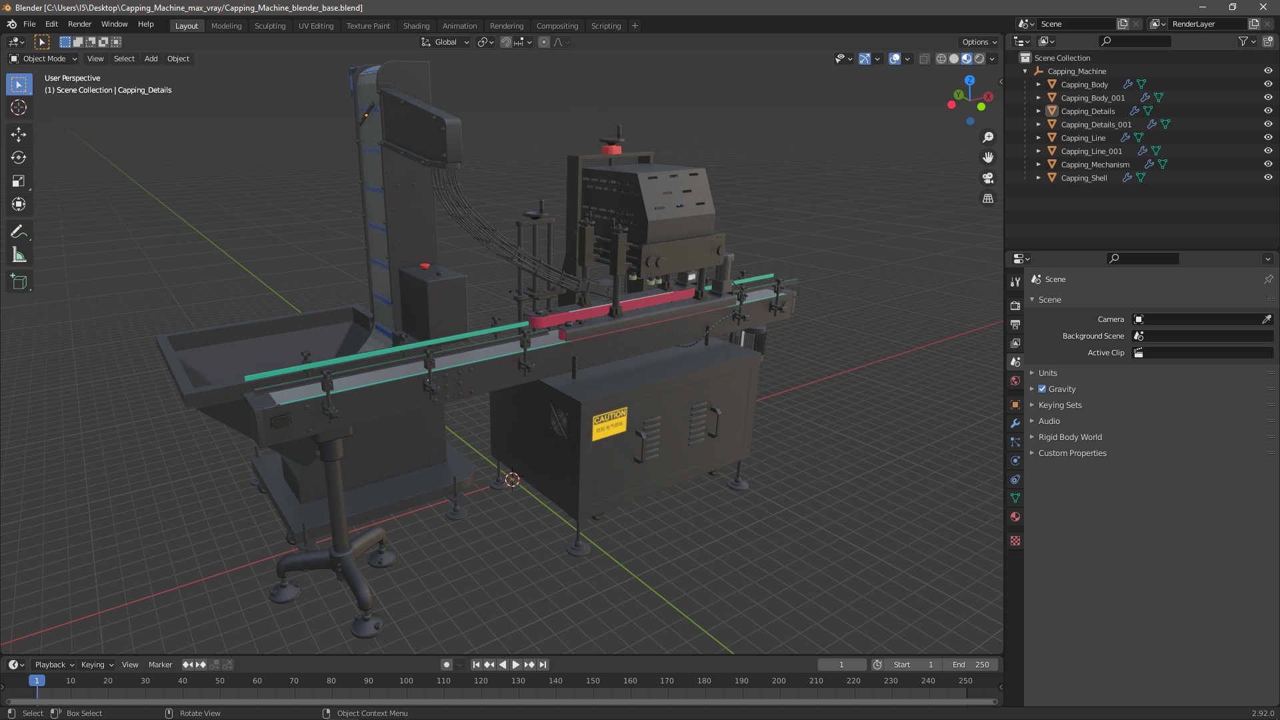Select the Rotate tool
Screen dimensions: 1280x720
click(x=19, y=158)
